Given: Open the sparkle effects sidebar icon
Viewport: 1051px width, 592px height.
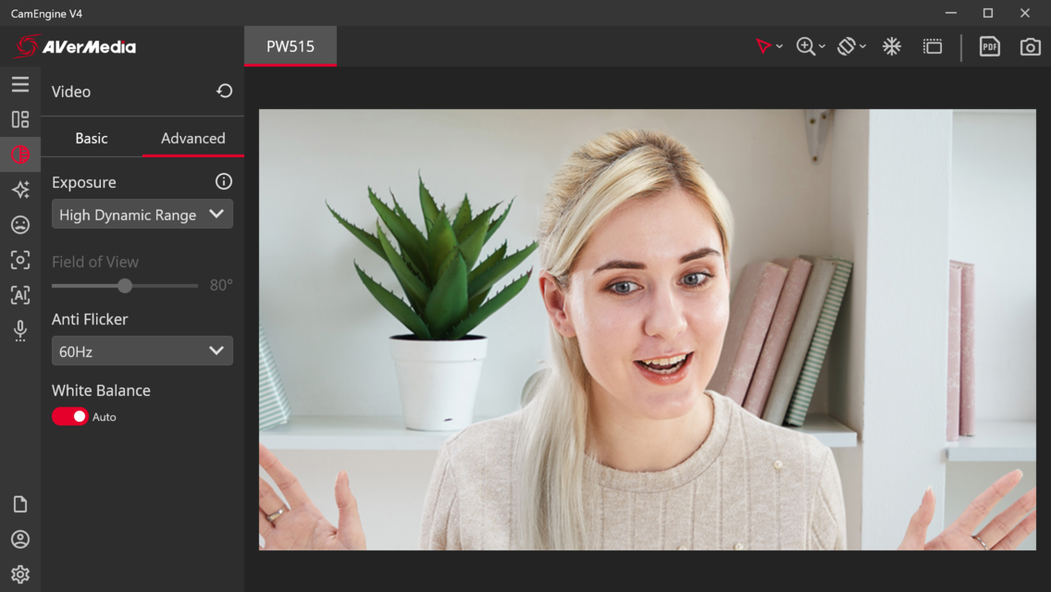Looking at the screenshot, I should click(20, 190).
